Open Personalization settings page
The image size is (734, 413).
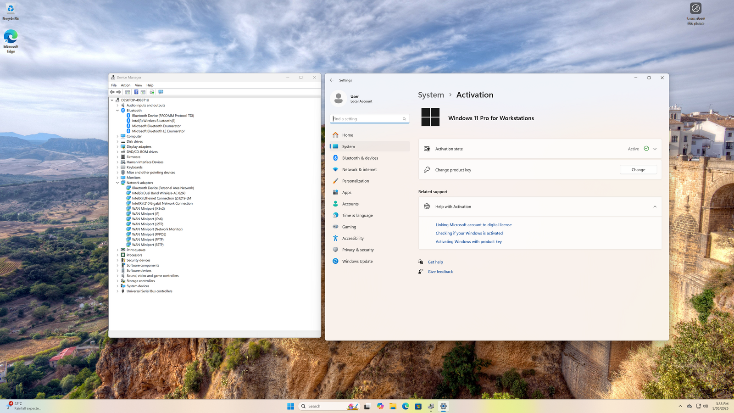point(370,181)
